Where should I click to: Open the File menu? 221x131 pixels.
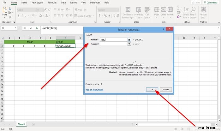pyautogui.click(x=4, y=3)
